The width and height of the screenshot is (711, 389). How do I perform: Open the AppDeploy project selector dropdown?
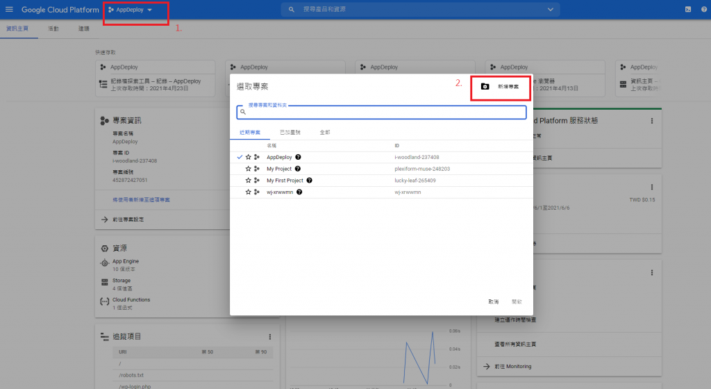(x=130, y=10)
